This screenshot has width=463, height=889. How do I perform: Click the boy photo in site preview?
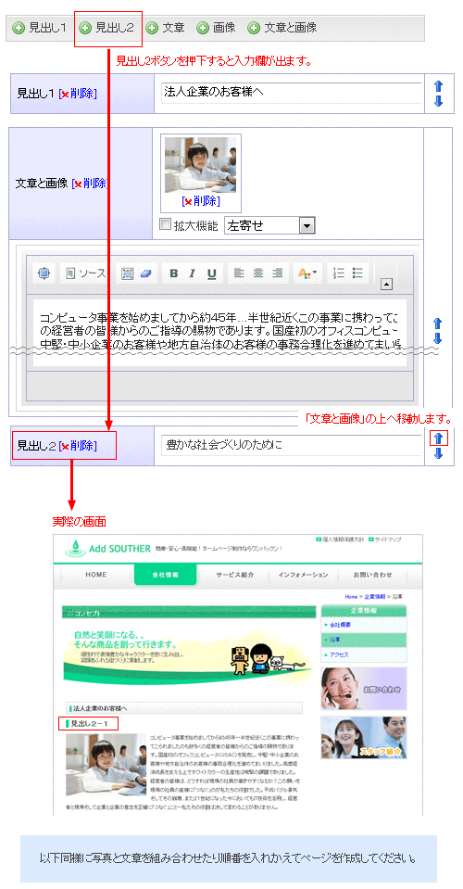click(x=106, y=764)
